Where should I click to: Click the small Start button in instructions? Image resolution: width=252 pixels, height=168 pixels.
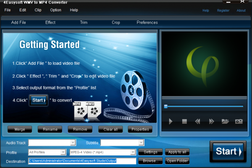[39, 100]
